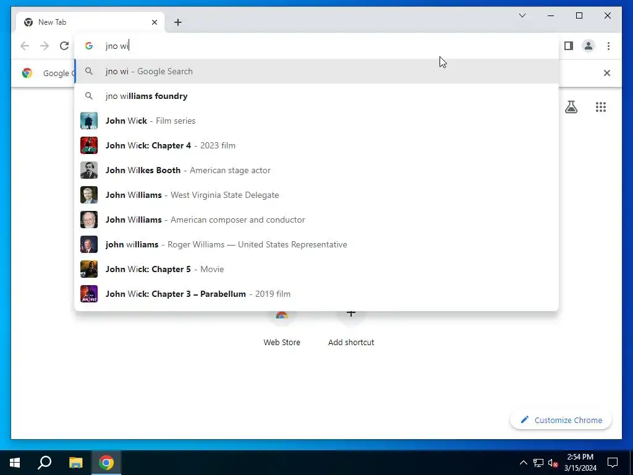Click the back navigation arrow
Image resolution: width=633 pixels, height=475 pixels.
pyautogui.click(x=25, y=46)
